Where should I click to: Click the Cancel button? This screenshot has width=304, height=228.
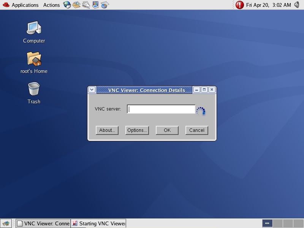pos(197,130)
